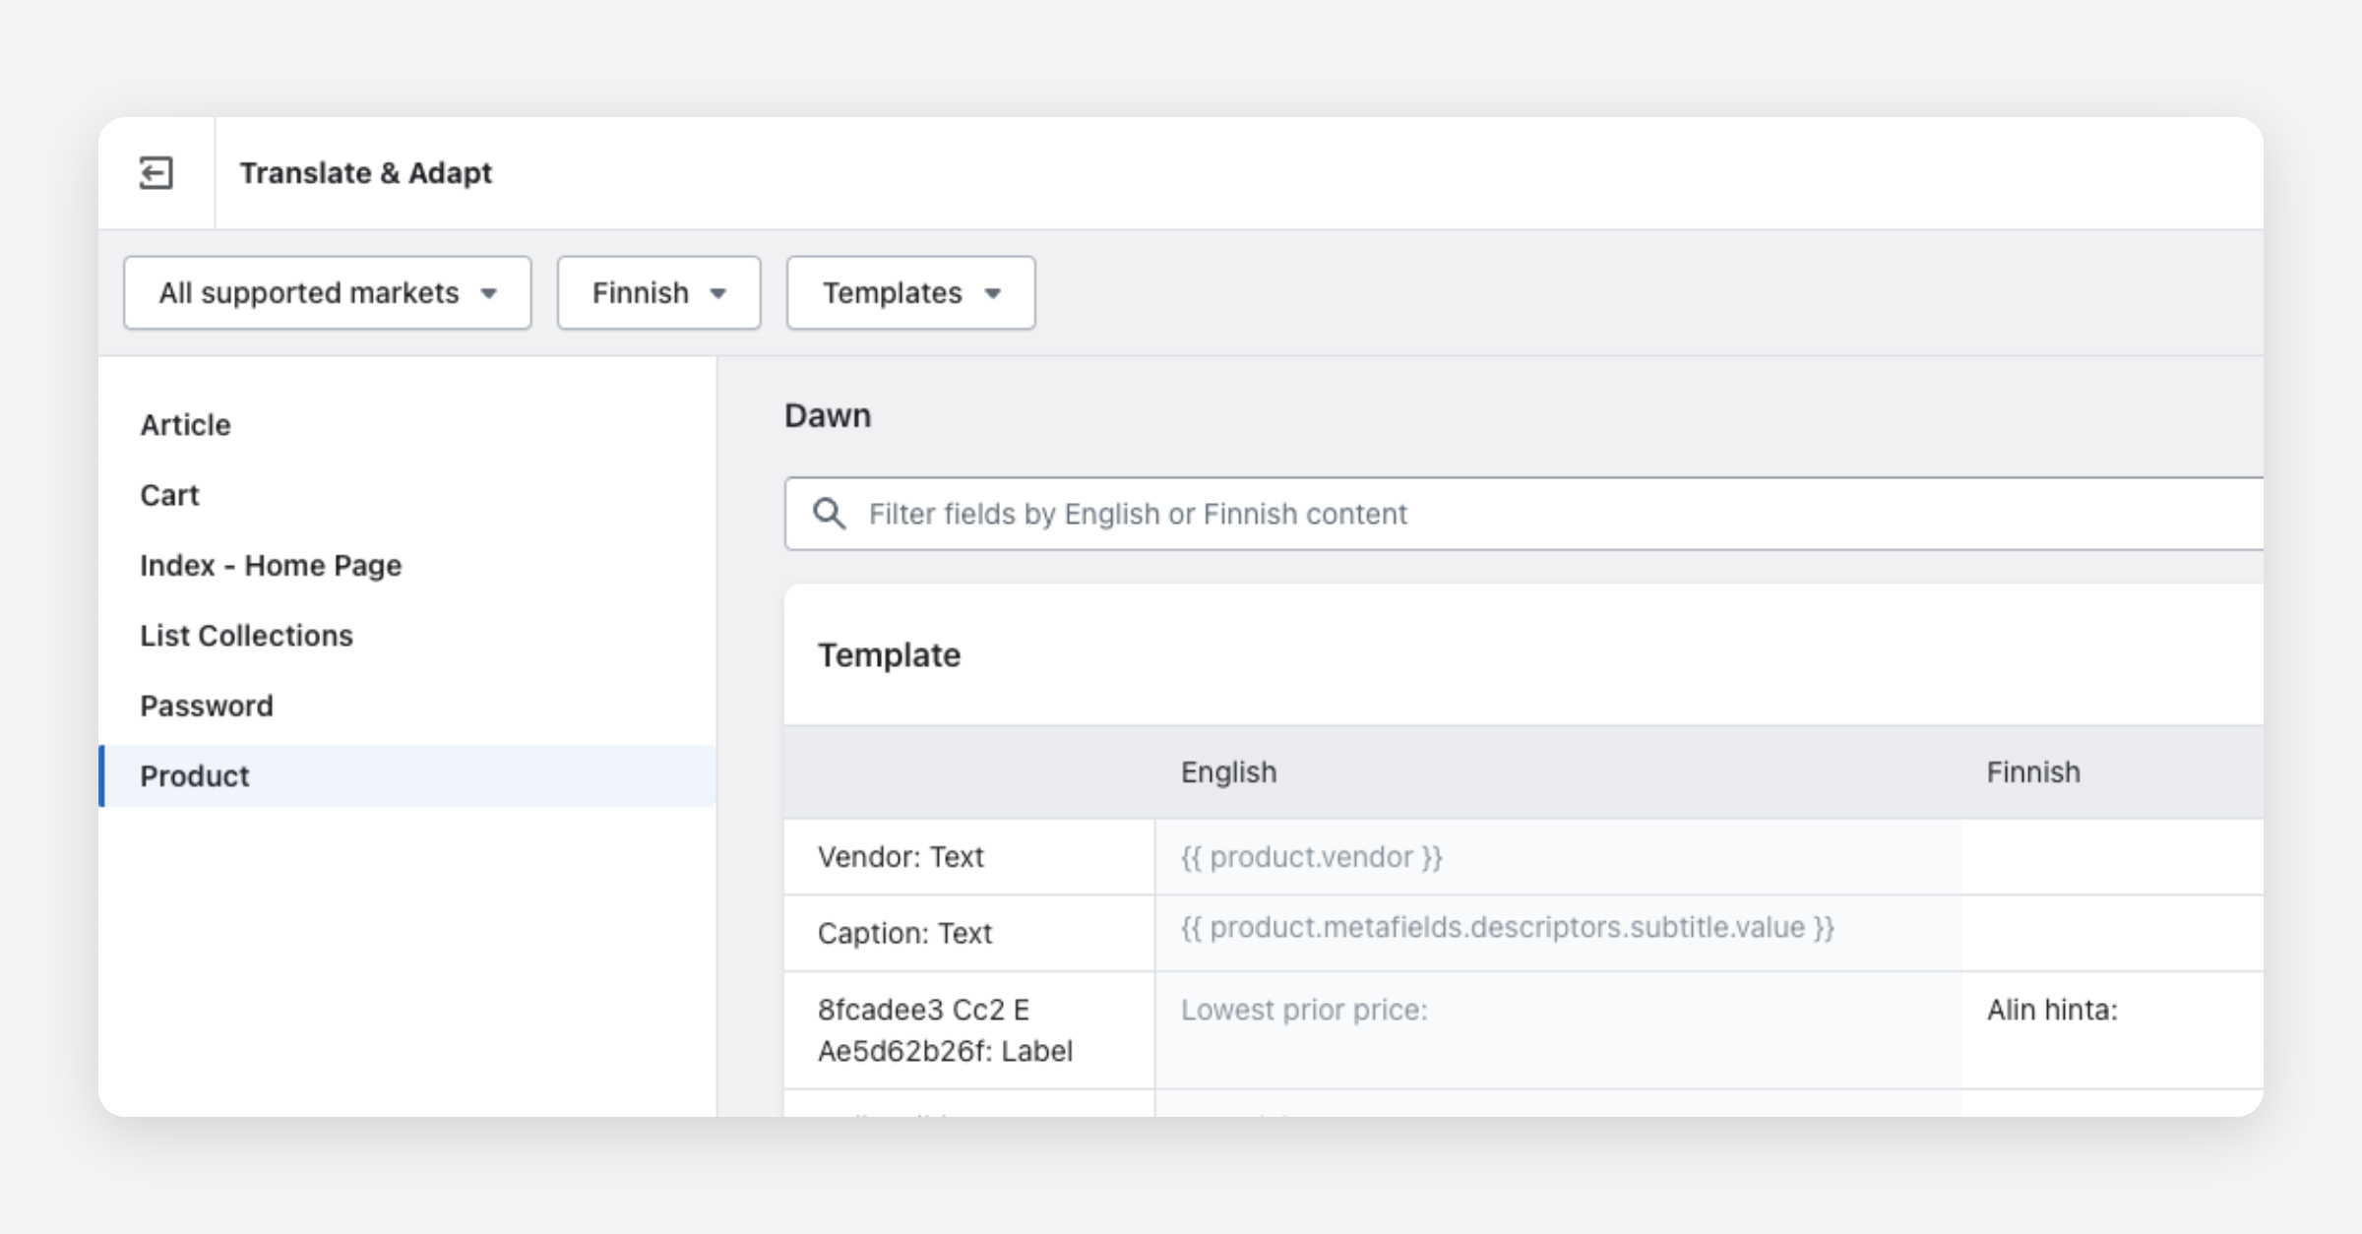Click the English column header
Screen dimensions: 2362x1234
1228,772
